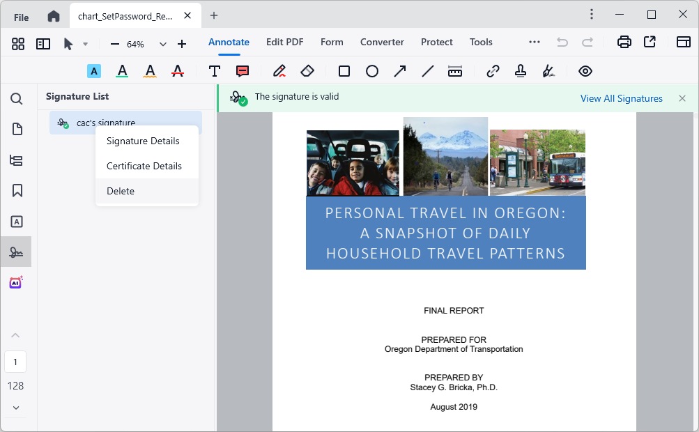Choose the oval shape annotation tool

point(371,70)
